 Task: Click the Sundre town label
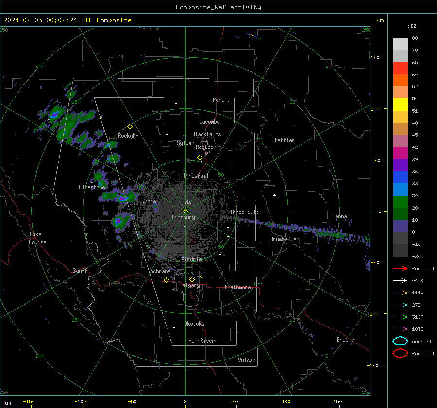point(147,201)
